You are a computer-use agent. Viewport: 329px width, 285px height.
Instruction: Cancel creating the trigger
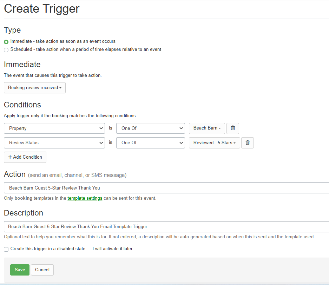(42, 270)
